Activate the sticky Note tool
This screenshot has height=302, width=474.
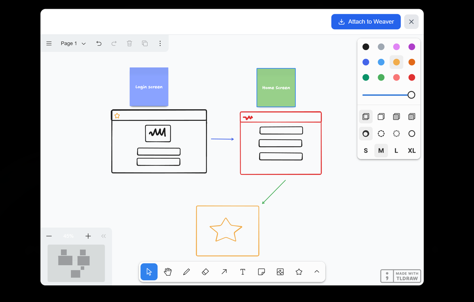(x=261, y=272)
